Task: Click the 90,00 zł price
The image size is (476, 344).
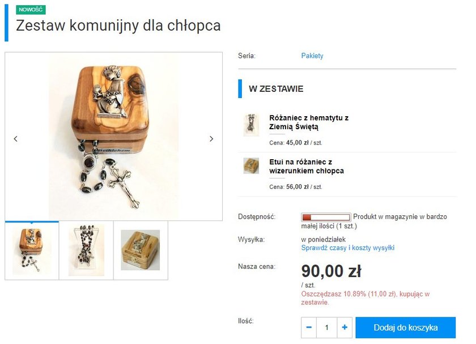Action: click(331, 271)
